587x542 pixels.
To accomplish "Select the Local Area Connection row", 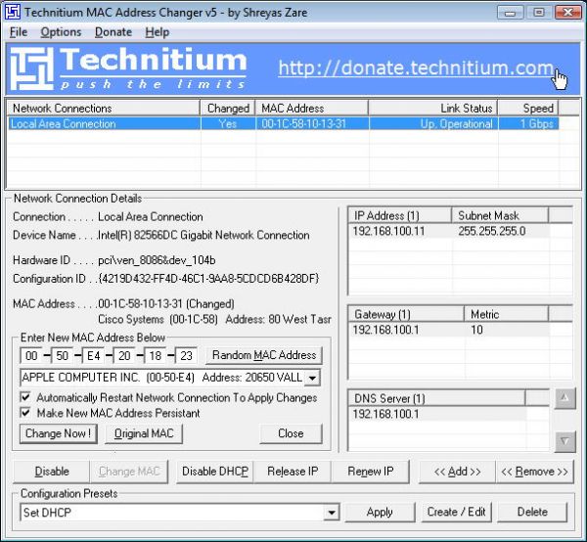I will [284, 124].
